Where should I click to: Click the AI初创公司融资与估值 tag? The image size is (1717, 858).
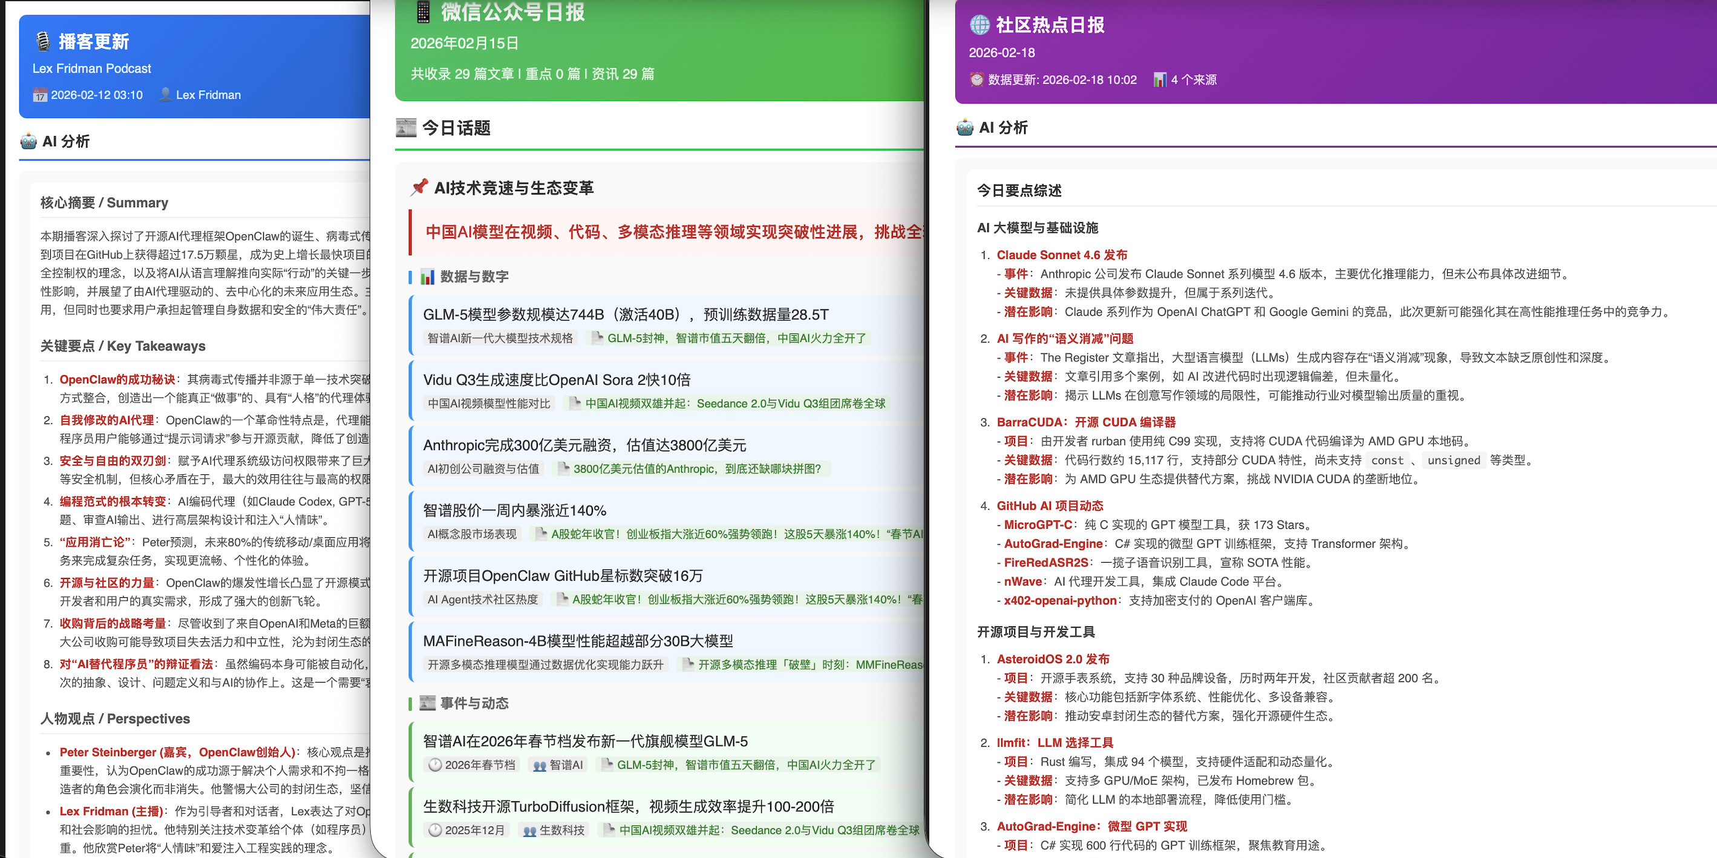483,469
